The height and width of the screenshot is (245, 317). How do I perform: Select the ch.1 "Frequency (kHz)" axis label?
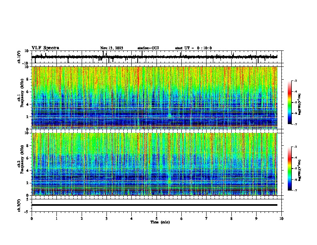point(22,93)
